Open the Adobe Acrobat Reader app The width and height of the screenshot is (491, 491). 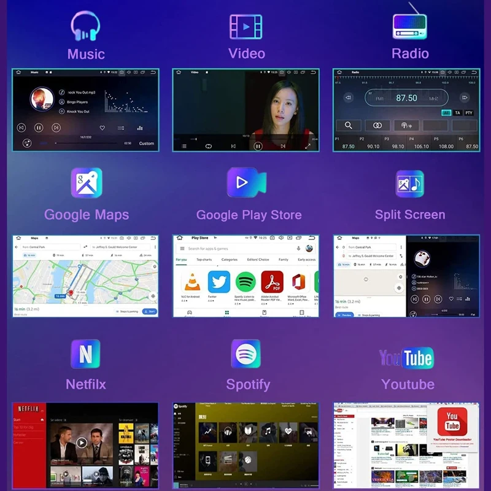coord(272,287)
